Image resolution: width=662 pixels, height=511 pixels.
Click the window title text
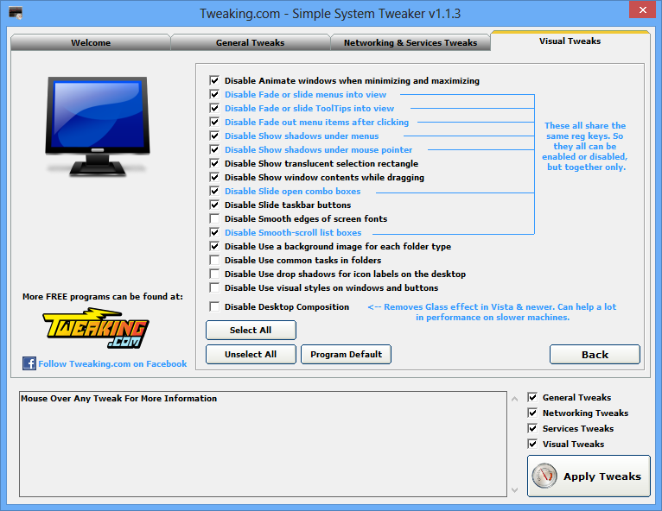tap(330, 14)
